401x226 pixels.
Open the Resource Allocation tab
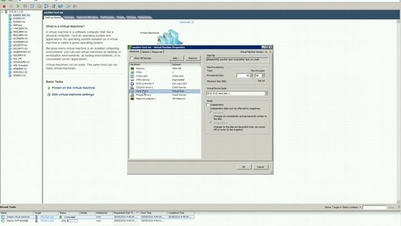click(x=87, y=18)
